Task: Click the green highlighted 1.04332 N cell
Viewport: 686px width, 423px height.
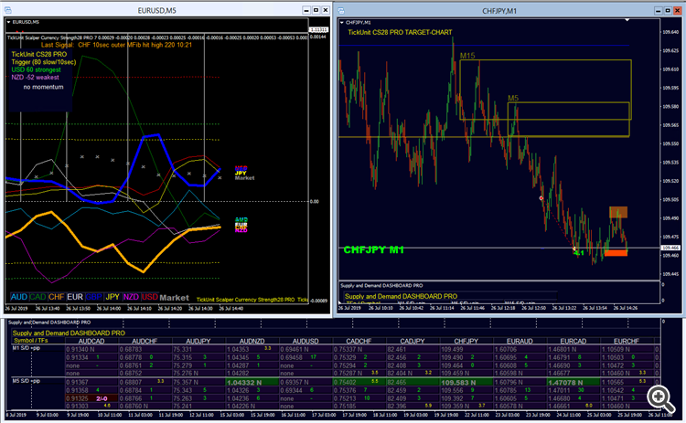Action: 252,383
